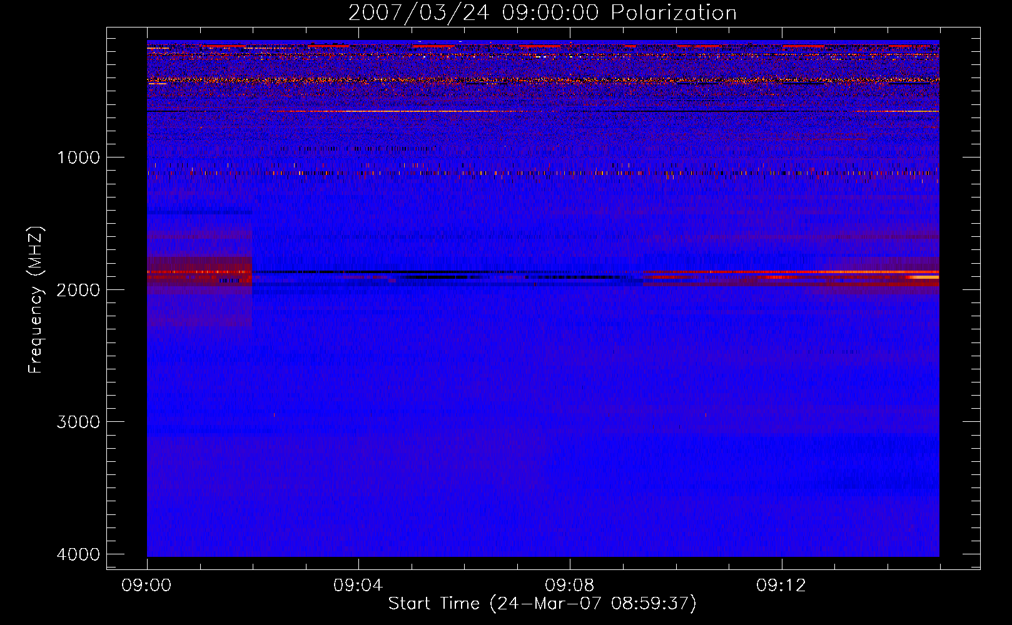Click the 09:00 time tick label

click(x=146, y=586)
